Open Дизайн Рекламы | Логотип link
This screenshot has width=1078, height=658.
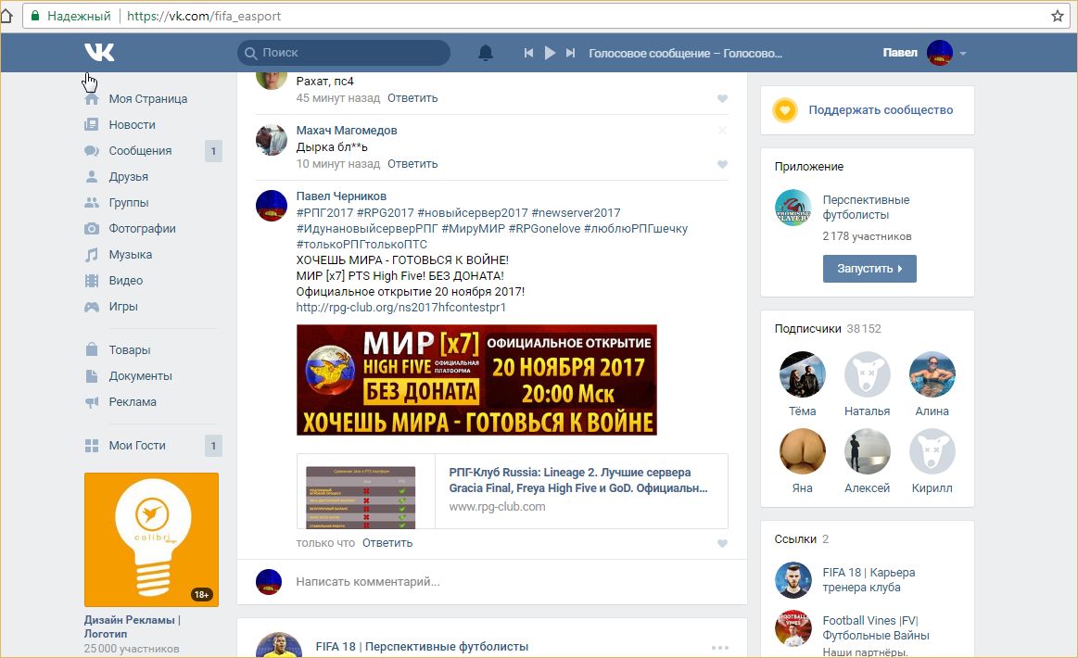point(132,626)
